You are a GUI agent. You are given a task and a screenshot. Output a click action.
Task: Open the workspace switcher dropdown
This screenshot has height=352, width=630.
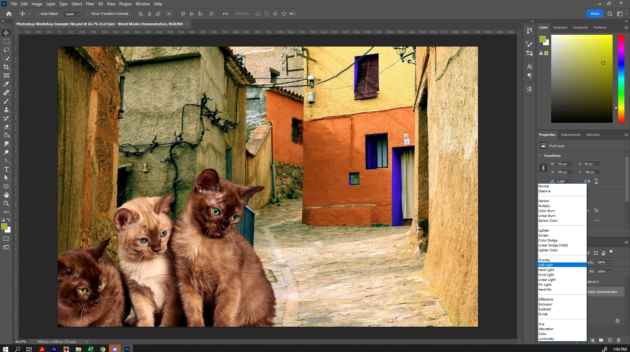click(622, 14)
